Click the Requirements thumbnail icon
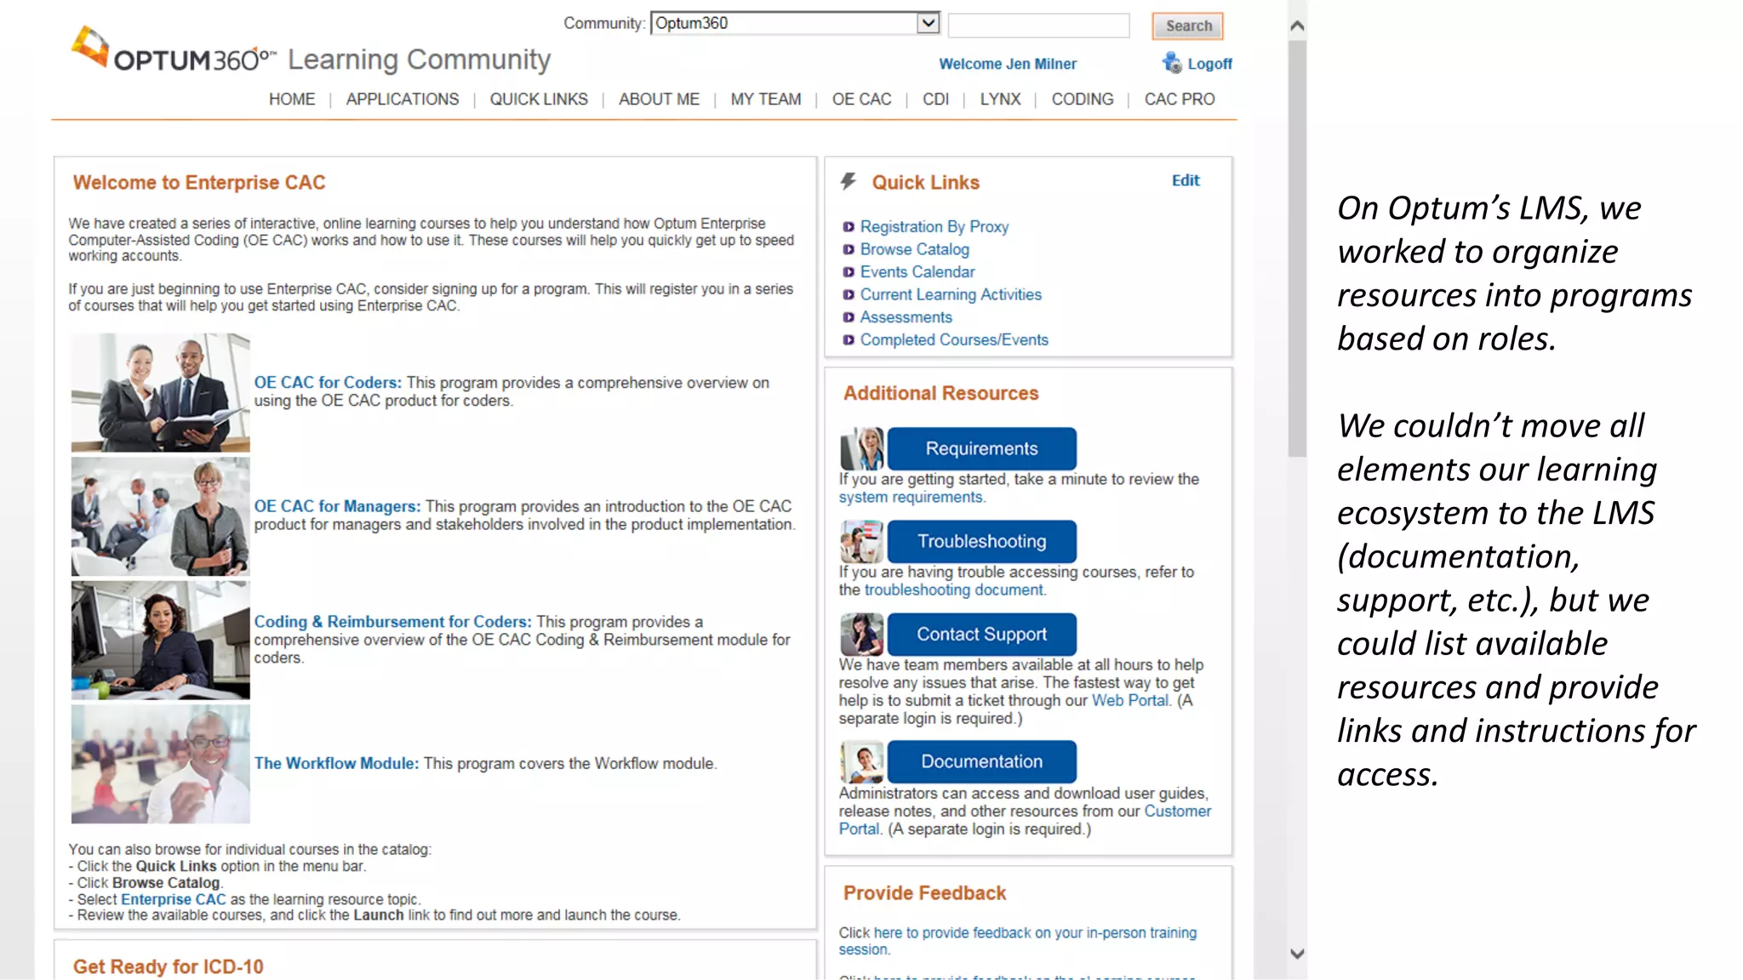 862,448
